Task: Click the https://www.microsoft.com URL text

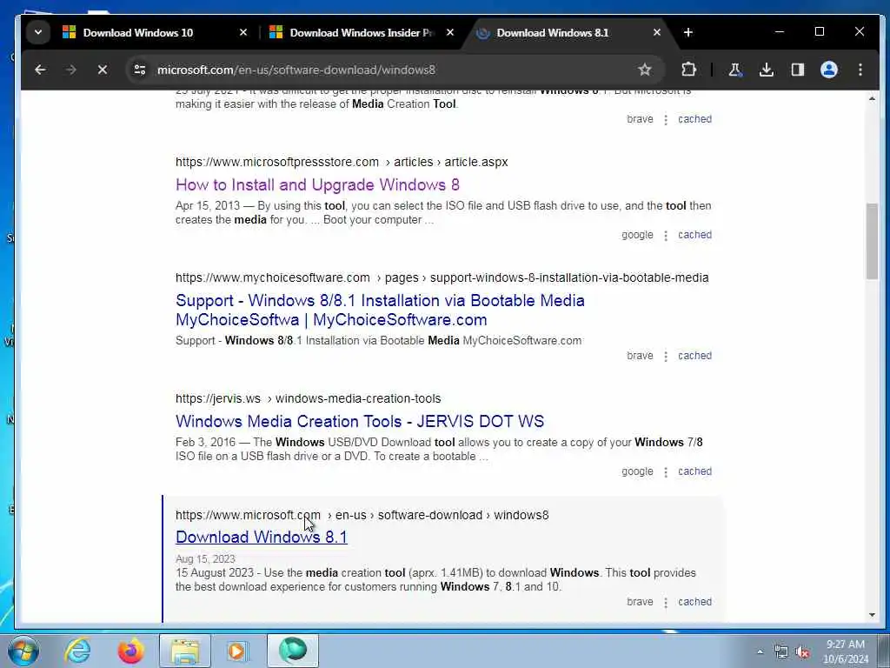Action: point(248,516)
